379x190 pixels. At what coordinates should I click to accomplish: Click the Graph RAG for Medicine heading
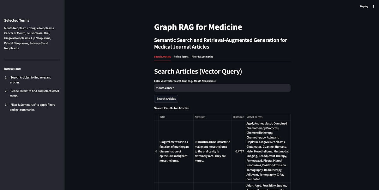(198, 27)
